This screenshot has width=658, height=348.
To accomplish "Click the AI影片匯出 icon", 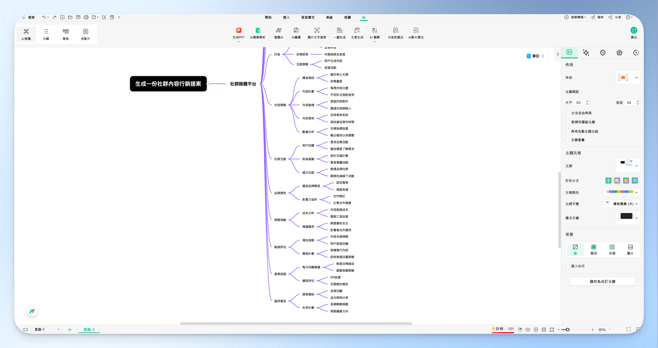I will coord(416,31).
